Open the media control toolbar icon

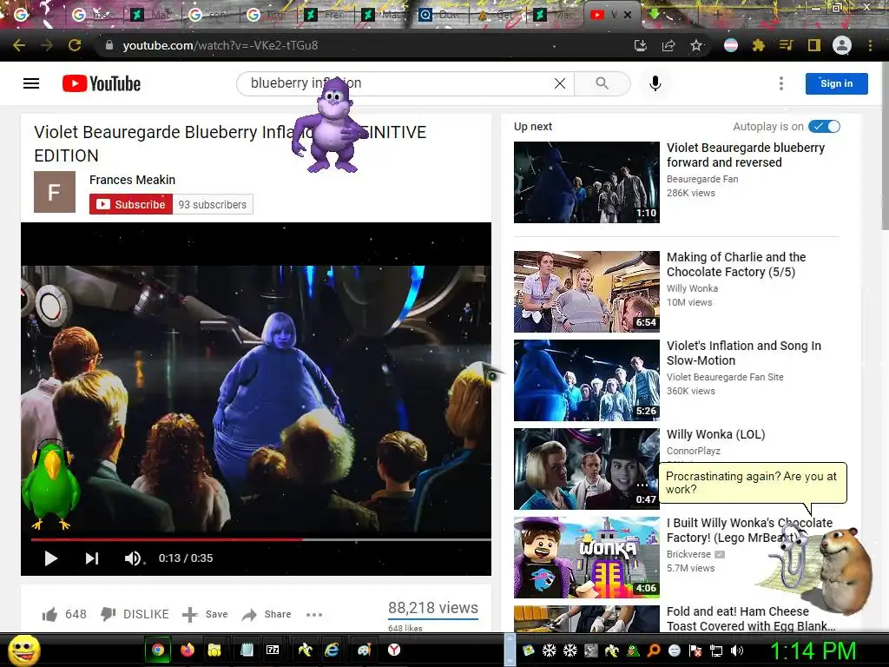tap(786, 45)
